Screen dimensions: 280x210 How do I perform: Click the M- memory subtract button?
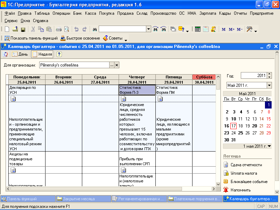coord(239,29)
